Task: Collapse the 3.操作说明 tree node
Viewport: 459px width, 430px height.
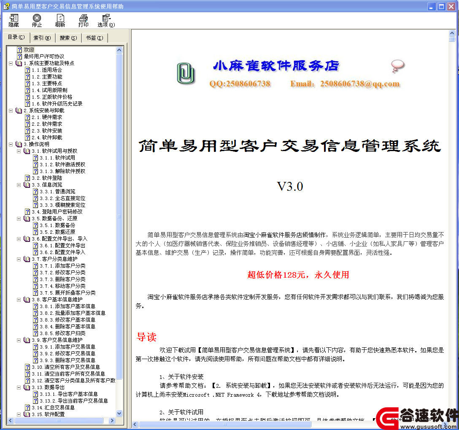Action: (x=11, y=144)
